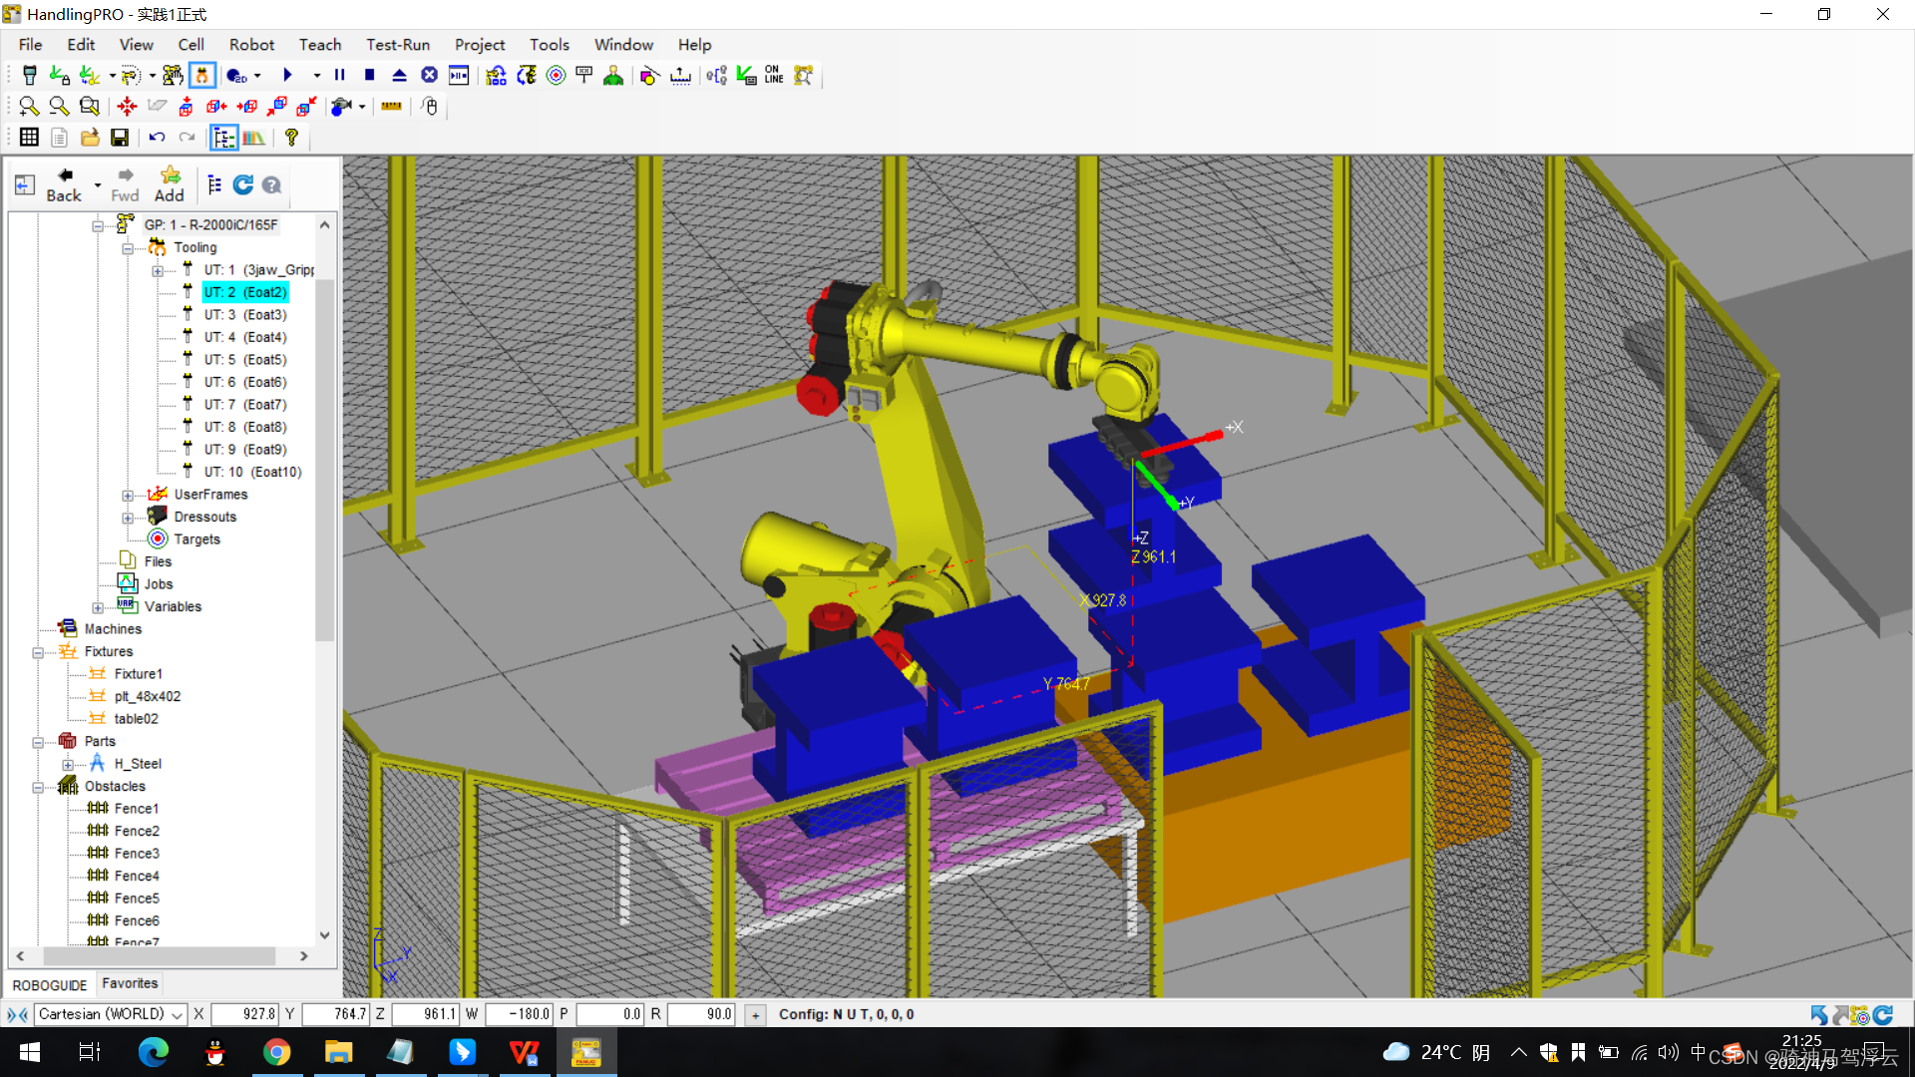Viewport: 1915px width, 1077px height.
Task: Collapse the Tooling tree node
Action: [x=128, y=248]
